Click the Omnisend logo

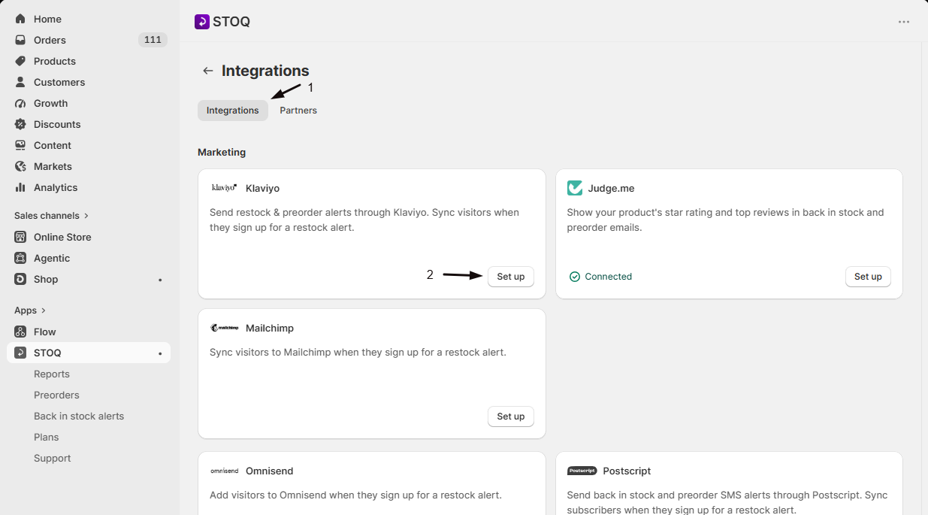point(225,471)
